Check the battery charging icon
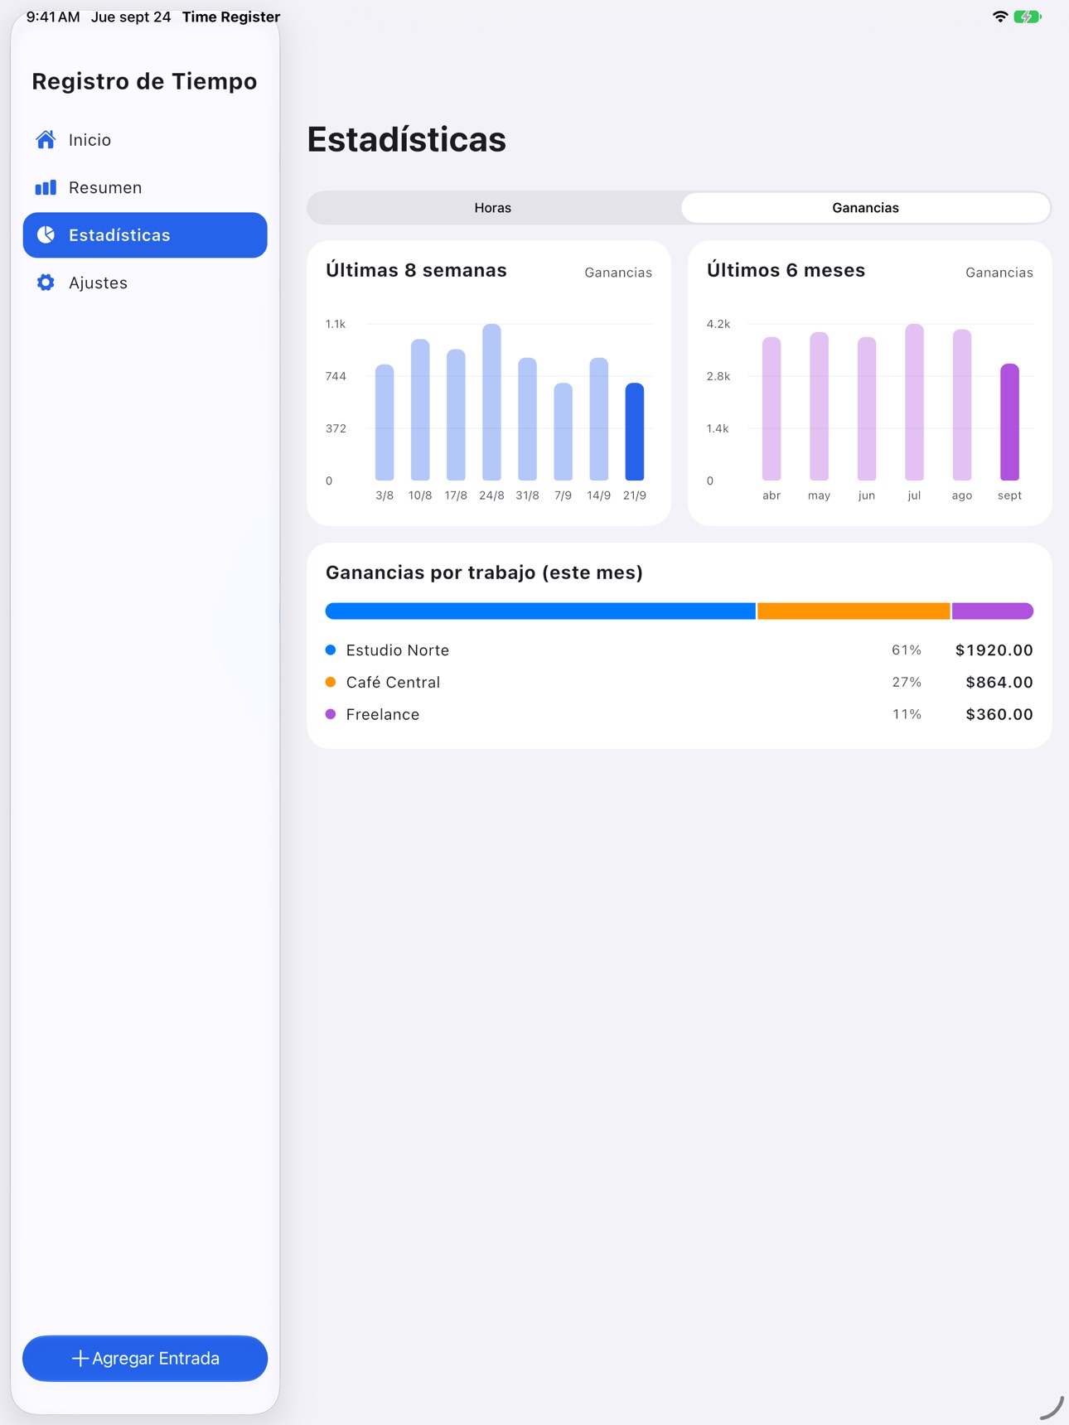The width and height of the screenshot is (1069, 1425). (x=1028, y=17)
